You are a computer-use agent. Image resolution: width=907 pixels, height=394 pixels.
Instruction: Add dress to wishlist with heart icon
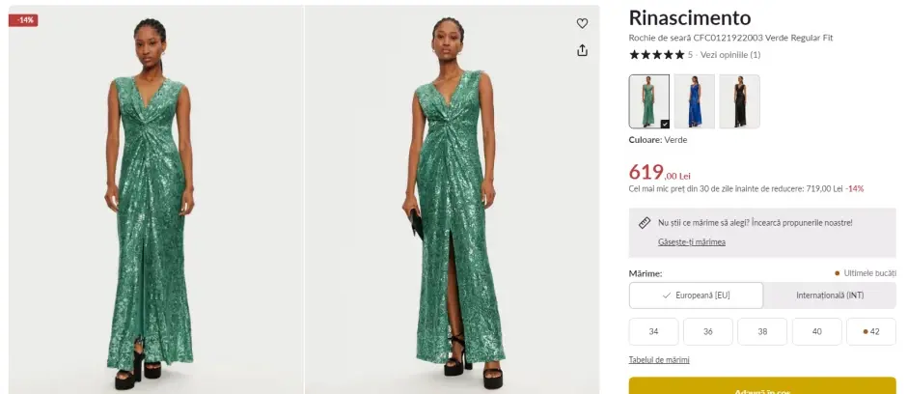[582, 23]
